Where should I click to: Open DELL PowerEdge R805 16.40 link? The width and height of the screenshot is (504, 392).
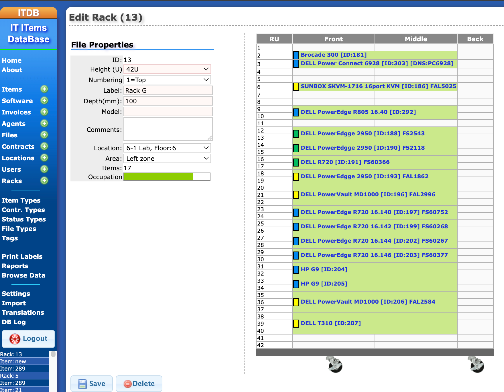point(358,112)
